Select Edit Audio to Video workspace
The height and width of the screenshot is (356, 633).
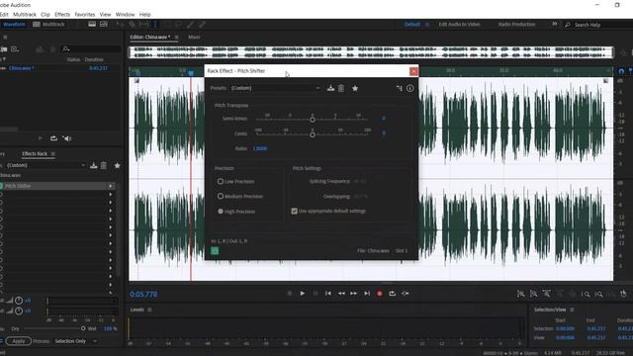point(459,24)
